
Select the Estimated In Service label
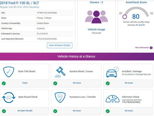coord(11,34)
